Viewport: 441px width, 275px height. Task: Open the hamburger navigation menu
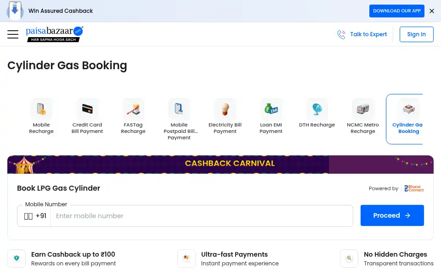tap(13, 34)
